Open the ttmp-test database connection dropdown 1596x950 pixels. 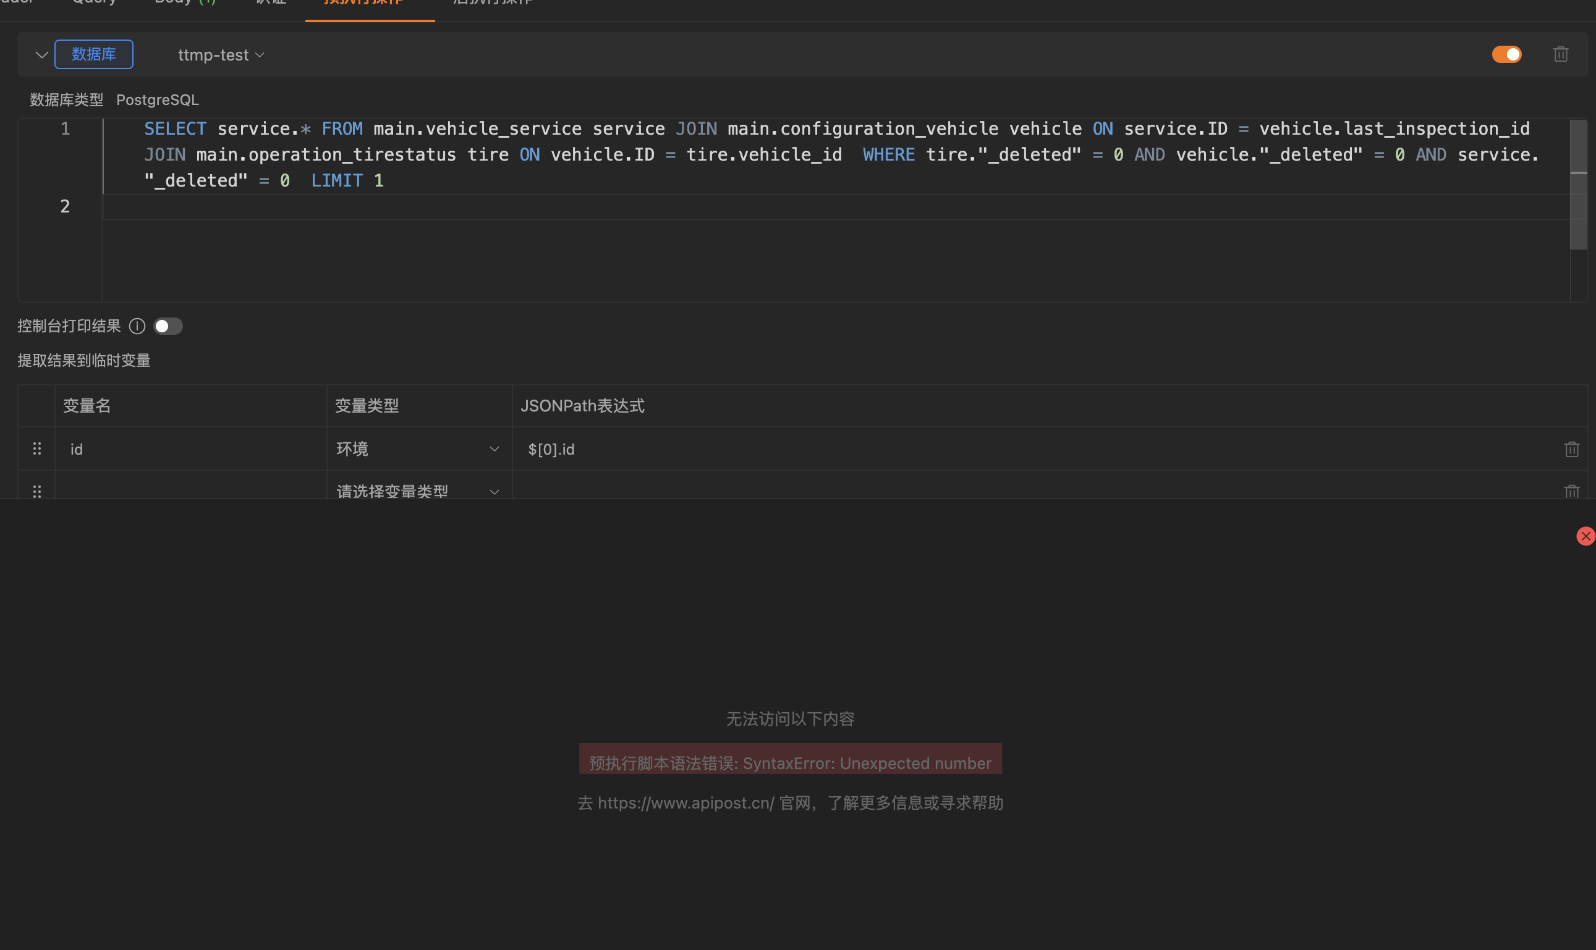click(x=221, y=55)
